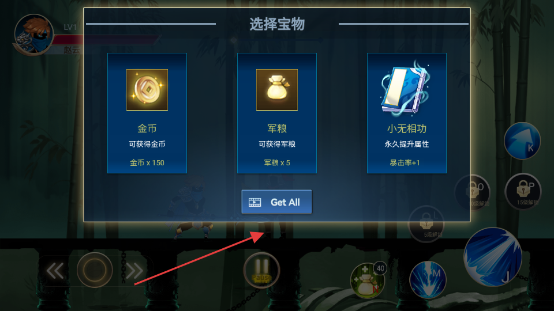Pause the game with Pause button

[x=261, y=271]
